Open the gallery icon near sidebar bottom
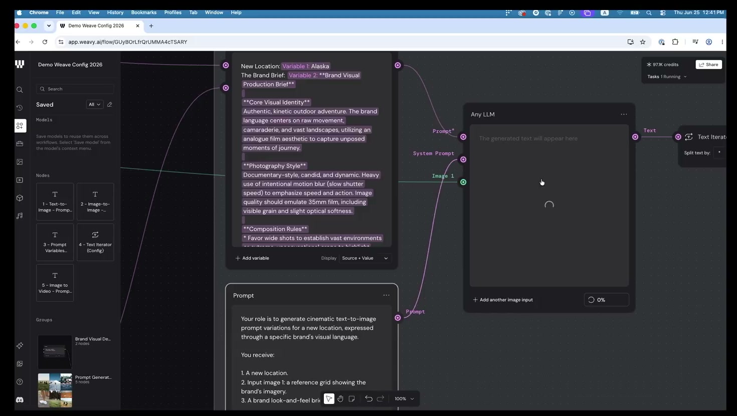737x416 pixels. point(20,364)
